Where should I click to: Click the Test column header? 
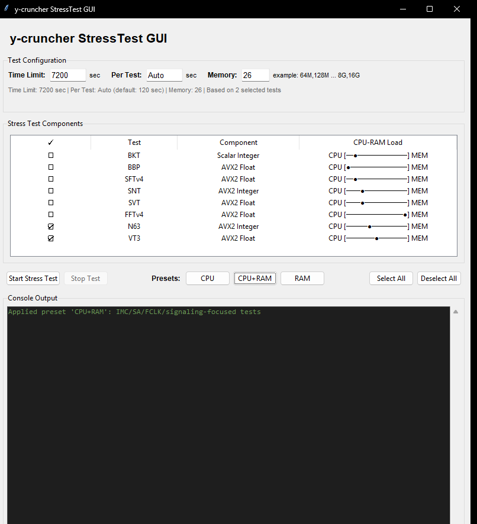[x=134, y=143]
